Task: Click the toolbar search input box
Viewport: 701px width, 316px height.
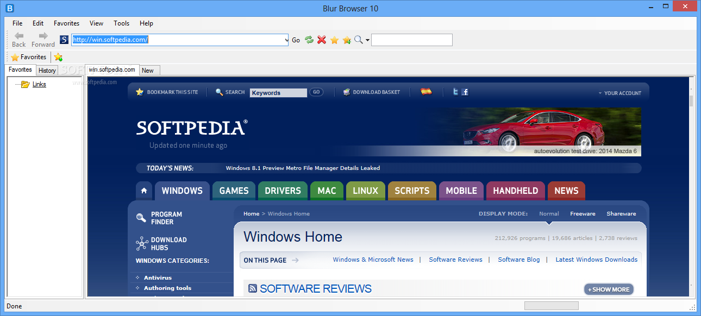Action: pyautogui.click(x=411, y=40)
